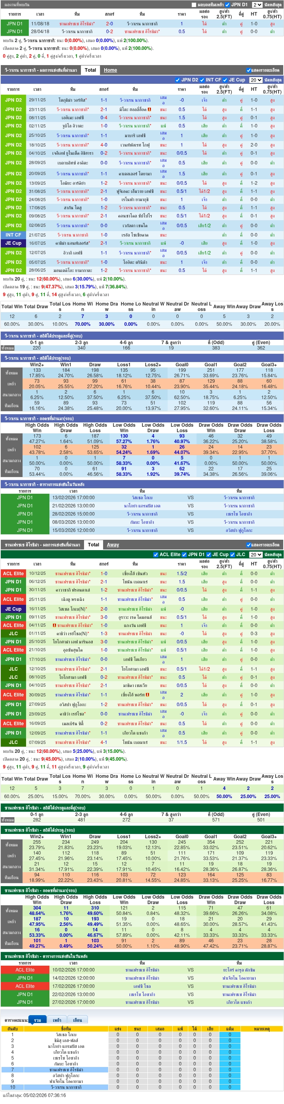
Task: Click away team in 27/02/2026 17:00:00 fixture
Action: [x=239, y=1002]
